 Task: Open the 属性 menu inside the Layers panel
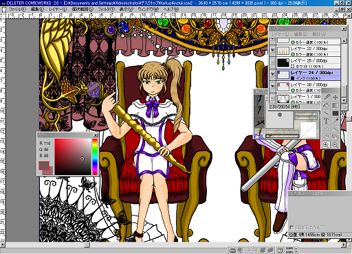[x=319, y=34]
